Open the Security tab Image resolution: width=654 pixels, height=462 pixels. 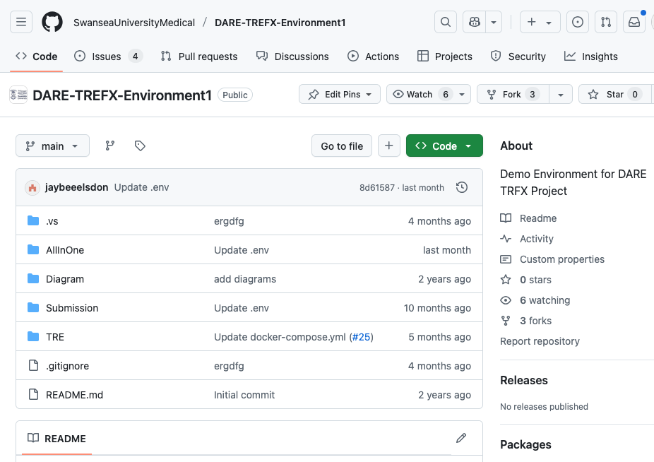point(518,57)
